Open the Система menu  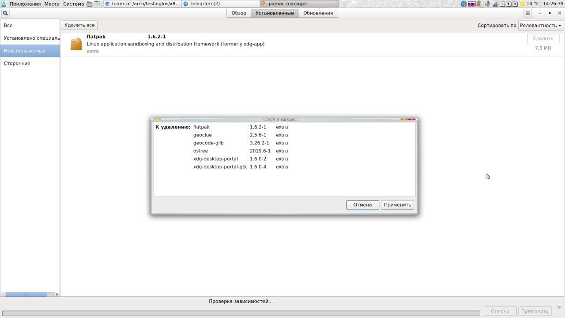click(x=73, y=4)
